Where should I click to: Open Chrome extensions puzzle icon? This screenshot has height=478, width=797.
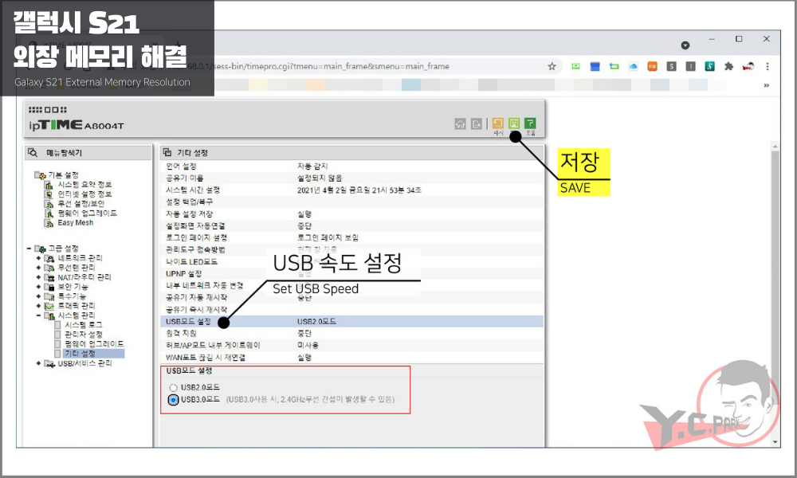729,66
